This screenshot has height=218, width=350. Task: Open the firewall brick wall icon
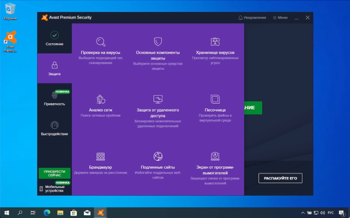coord(100,157)
